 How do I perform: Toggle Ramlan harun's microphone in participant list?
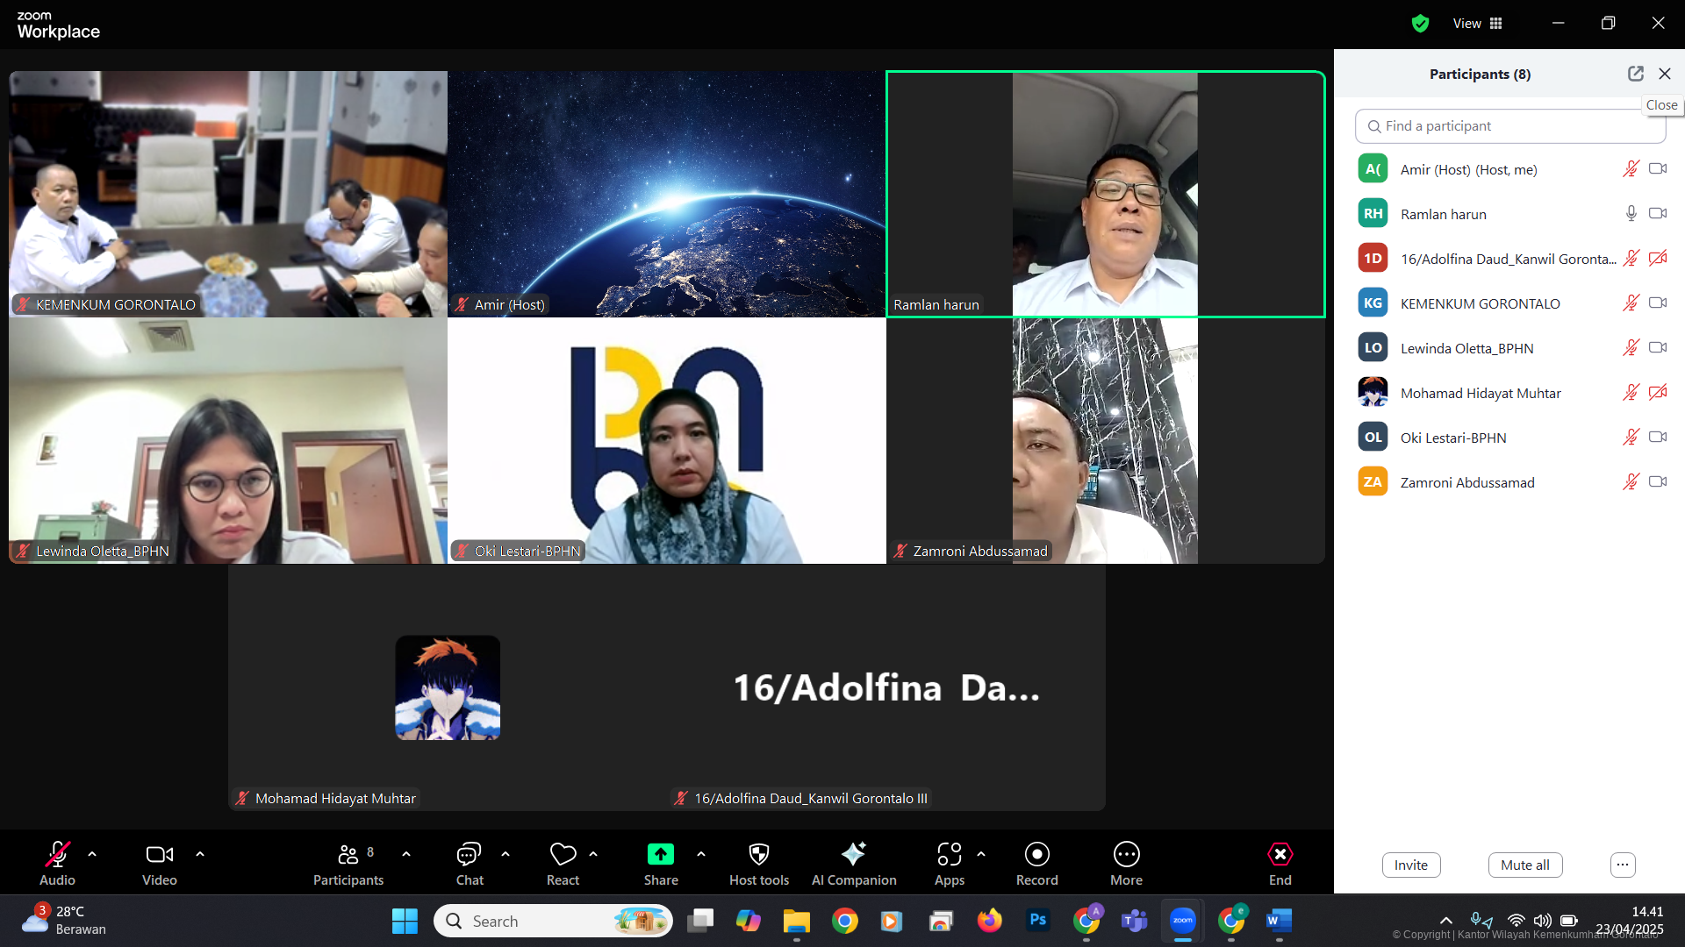[x=1631, y=213]
